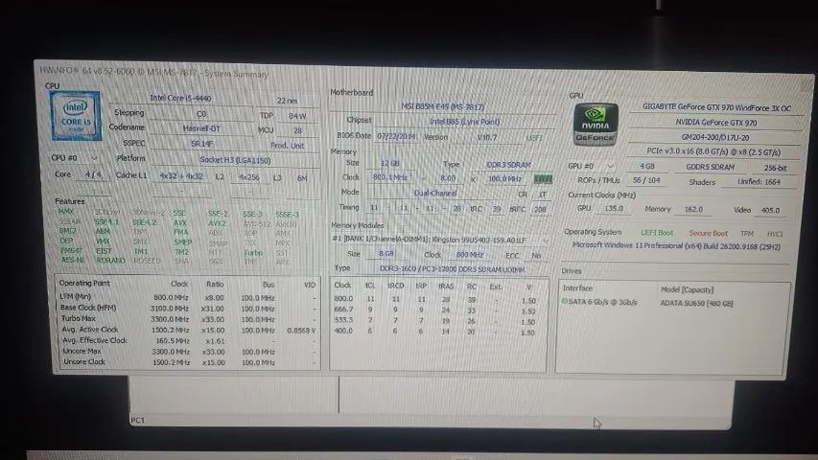Viewport: 818px width, 460px height.
Task: Open the GPU #0 selector dropdown
Action: pyautogui.click(x=609, y=167)
